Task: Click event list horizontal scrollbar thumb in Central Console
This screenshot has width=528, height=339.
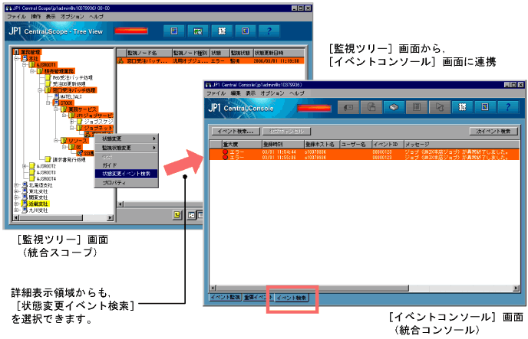Action: pyautogui.click(x=312, y=288)
